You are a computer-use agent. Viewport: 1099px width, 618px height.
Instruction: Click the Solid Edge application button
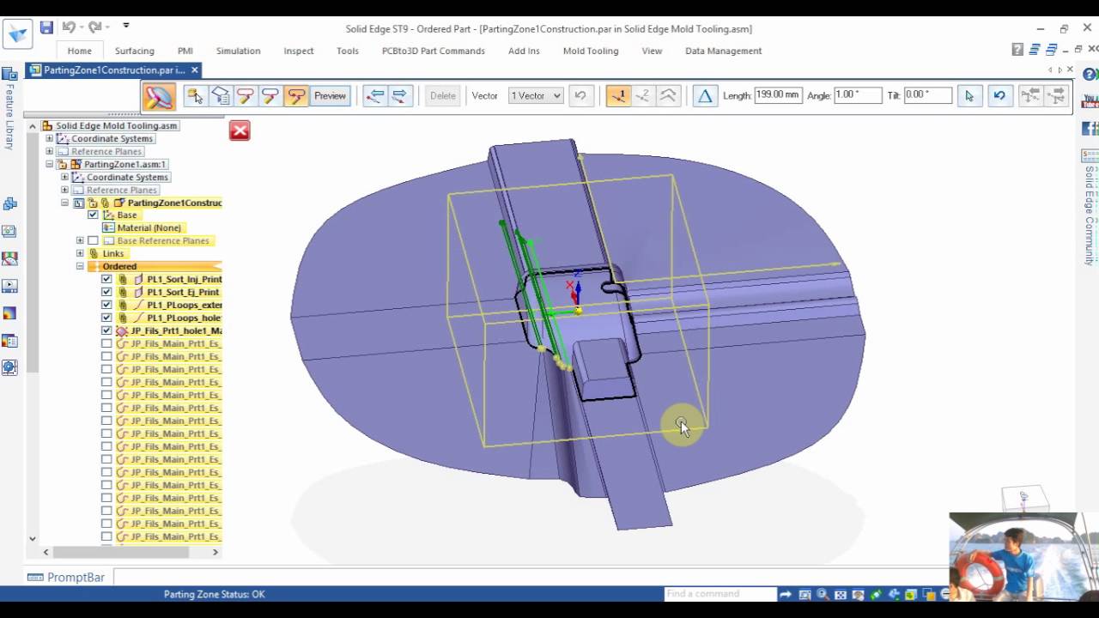pos(17,34)
